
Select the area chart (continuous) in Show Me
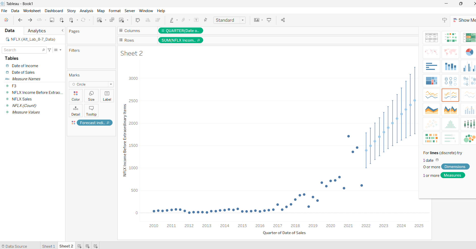[431, 109]
